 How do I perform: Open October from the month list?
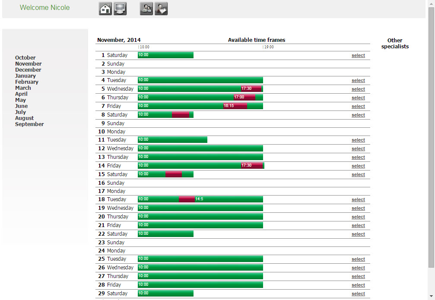tap(25, 58)
